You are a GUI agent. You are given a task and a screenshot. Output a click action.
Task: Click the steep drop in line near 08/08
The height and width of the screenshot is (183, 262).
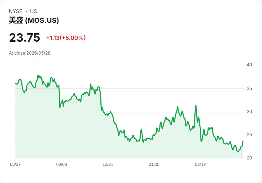click(x=59, y=96)
